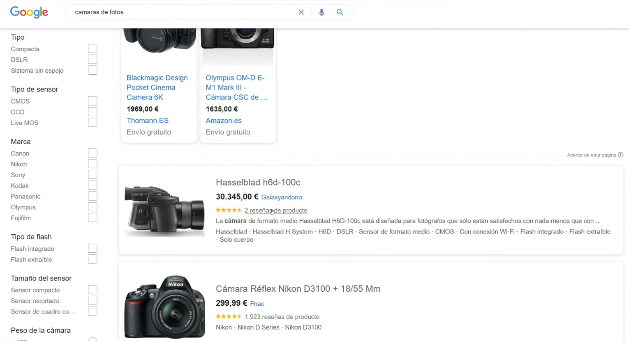Click the star rating of Nikon D3100

pyautogui.click(x=229, y=316)
